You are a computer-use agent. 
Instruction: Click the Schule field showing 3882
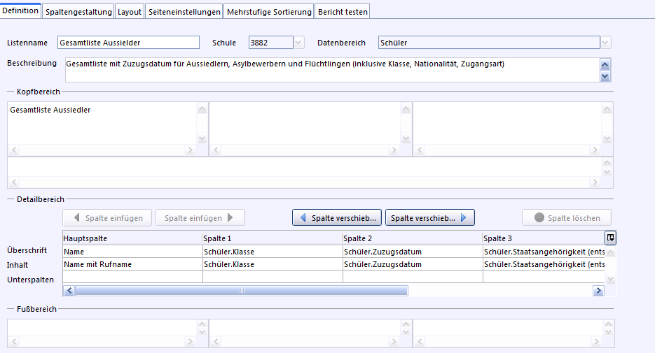tap(270, 43)
